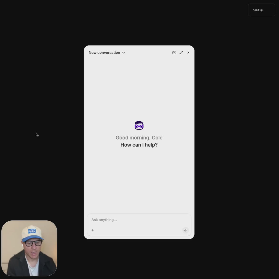Image resolution: width=279 pixels, height=279 pixels.
Task: Click blank space between plus and voice icons
Action: pyautogui.click(x=139, y=230)
